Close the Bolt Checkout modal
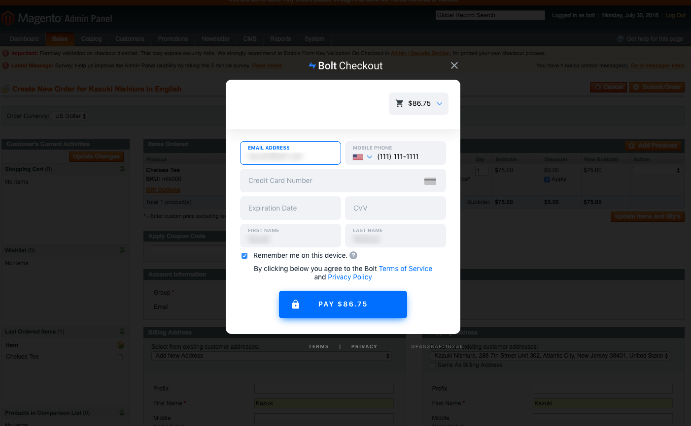Viewport: 691px width, 426px height. (x=454, y=65)
